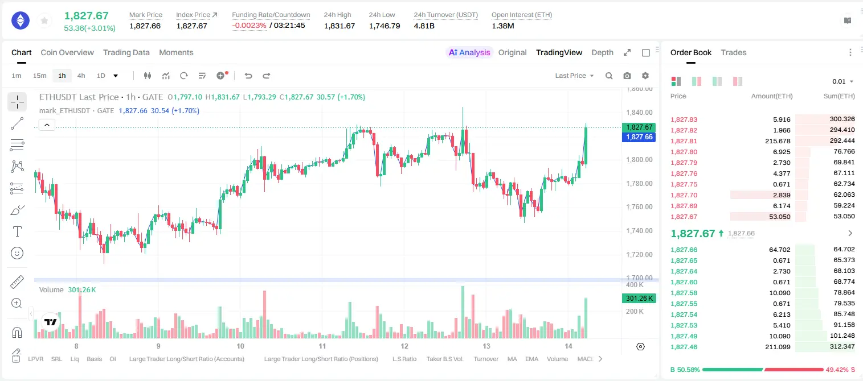The image size is (863, 381).
Task: Open the candlestick chart type selector
Action: coord(148,76)
